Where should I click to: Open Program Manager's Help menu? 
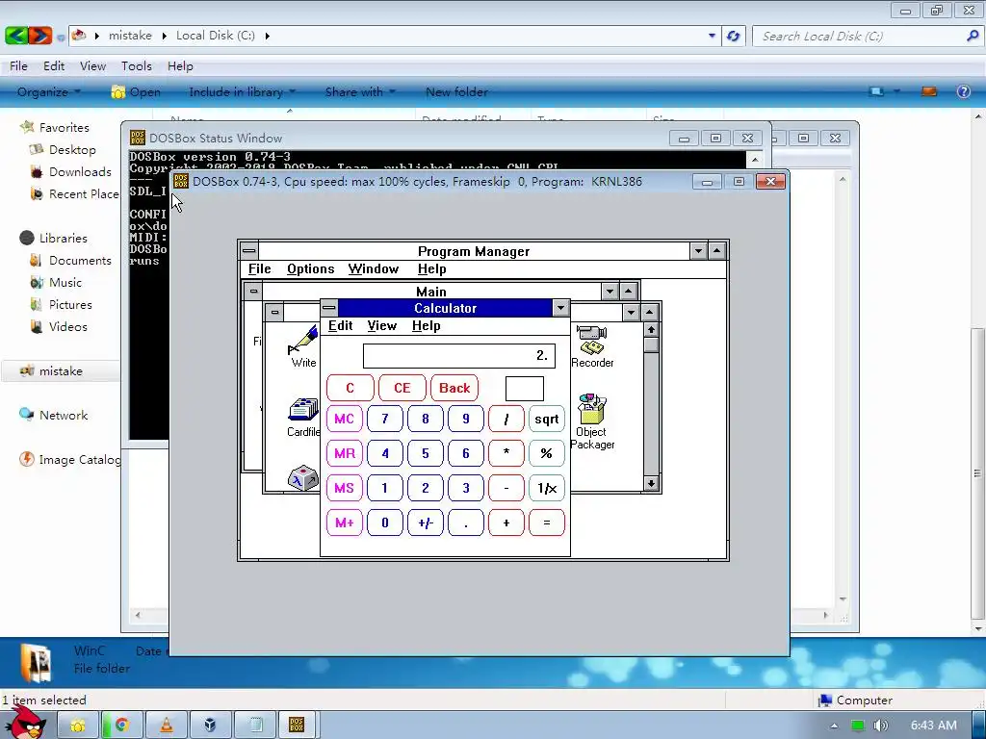click(432, 269)
